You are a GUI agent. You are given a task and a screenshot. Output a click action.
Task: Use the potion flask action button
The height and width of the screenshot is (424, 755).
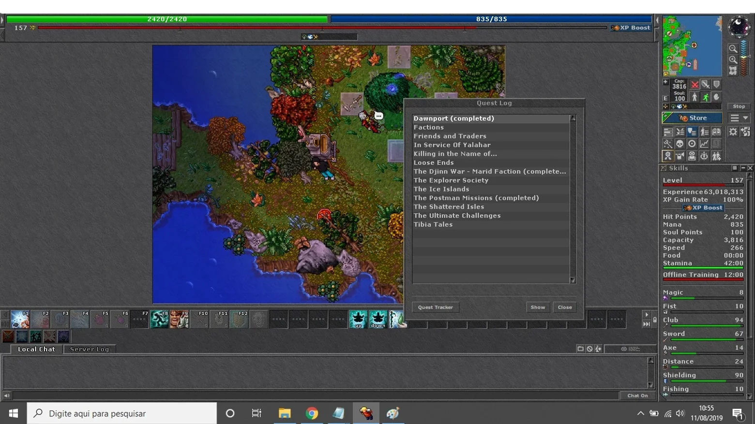397,319
